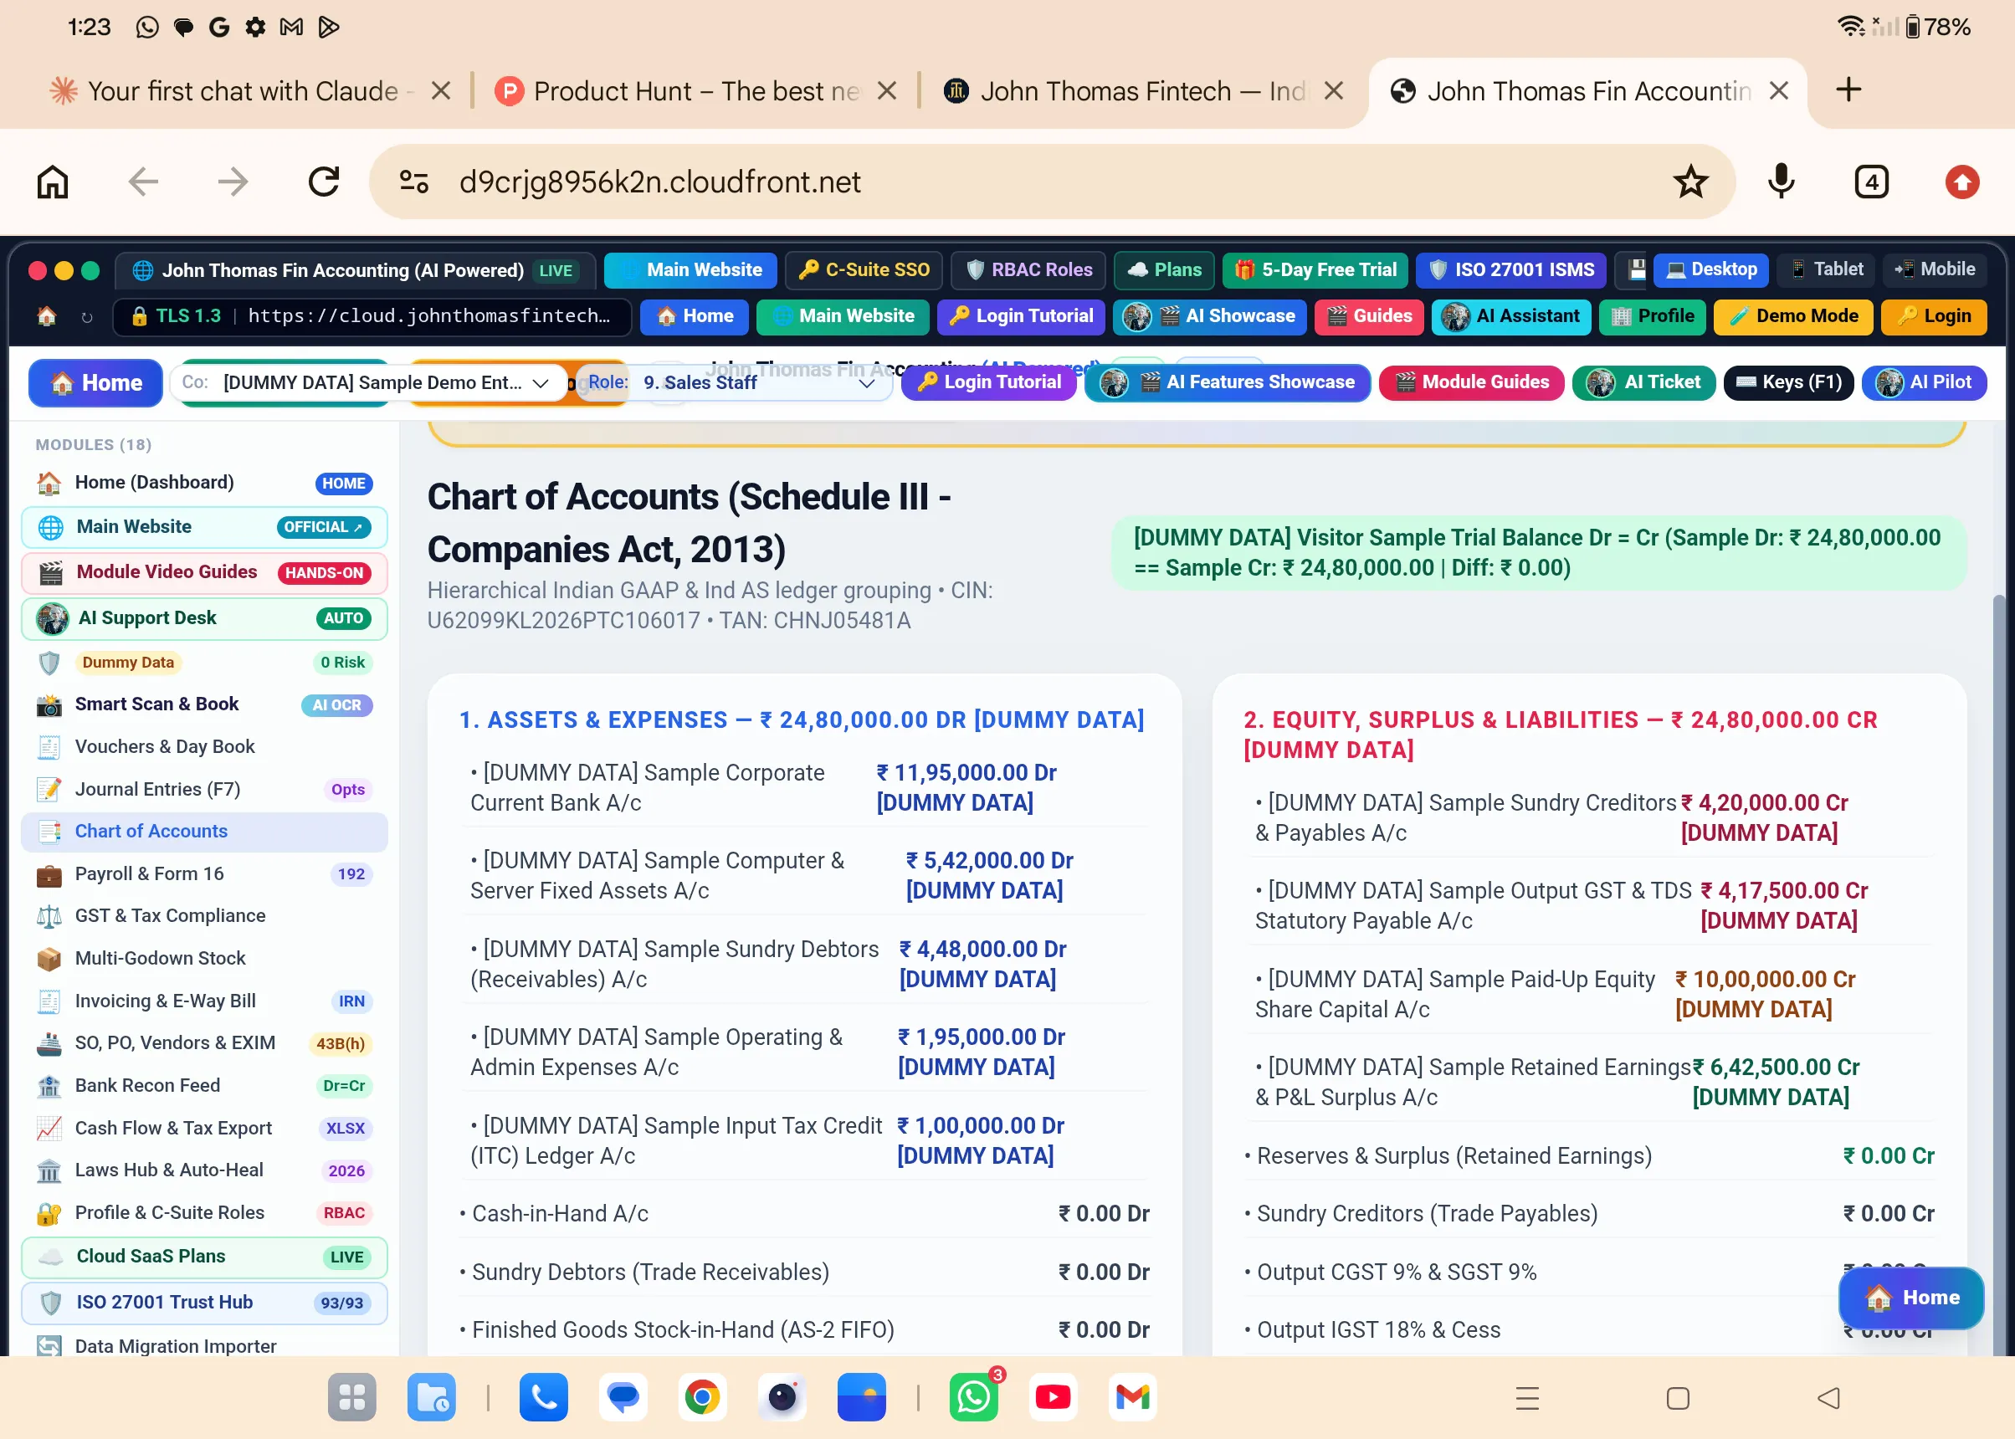This screenshot has width=2015, height=1439.
Task: Expand the Co: company selector dropdown
Action: click(x=367, y=383)
